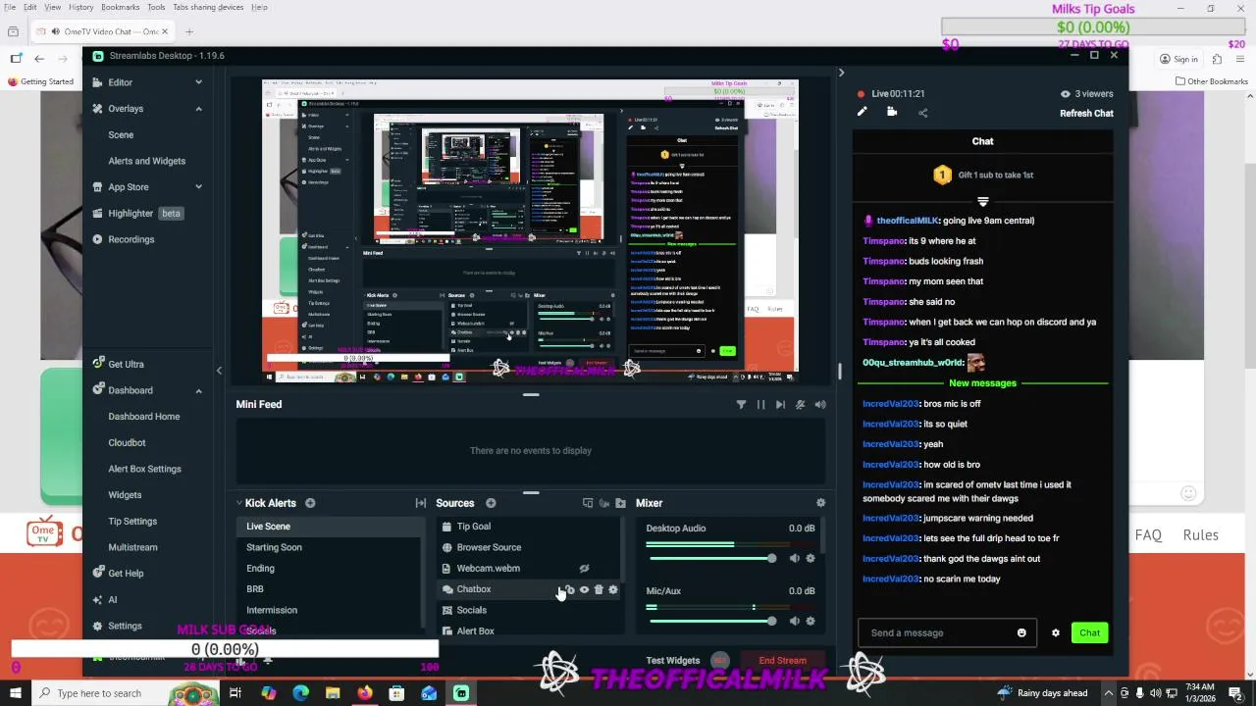Toggle visibility of Chatbox source
The image size is (1256, 706).
coord(584,589)
